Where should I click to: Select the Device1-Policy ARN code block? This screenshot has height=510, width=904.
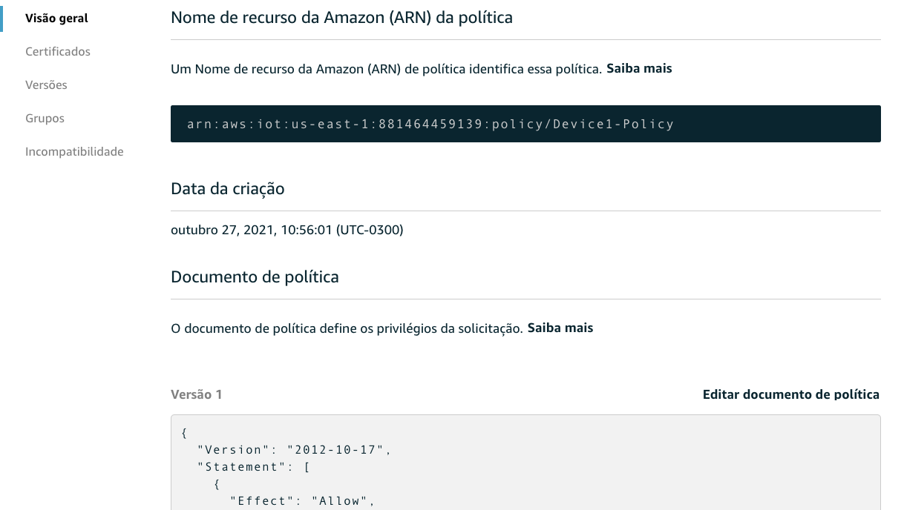pyautogui.click(x=525, y=124)
